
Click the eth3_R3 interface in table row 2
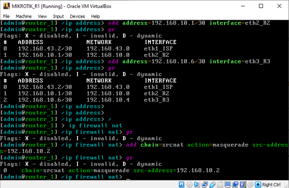[x=156, y=100]
